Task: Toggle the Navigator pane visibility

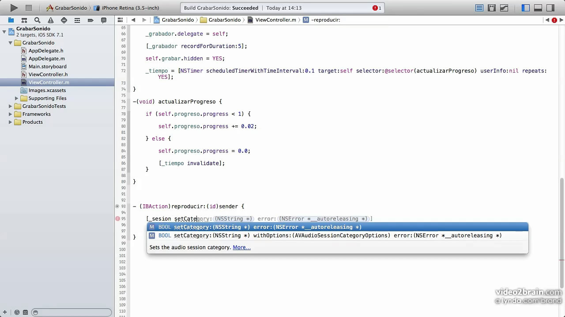Action: tap(526, 8)
